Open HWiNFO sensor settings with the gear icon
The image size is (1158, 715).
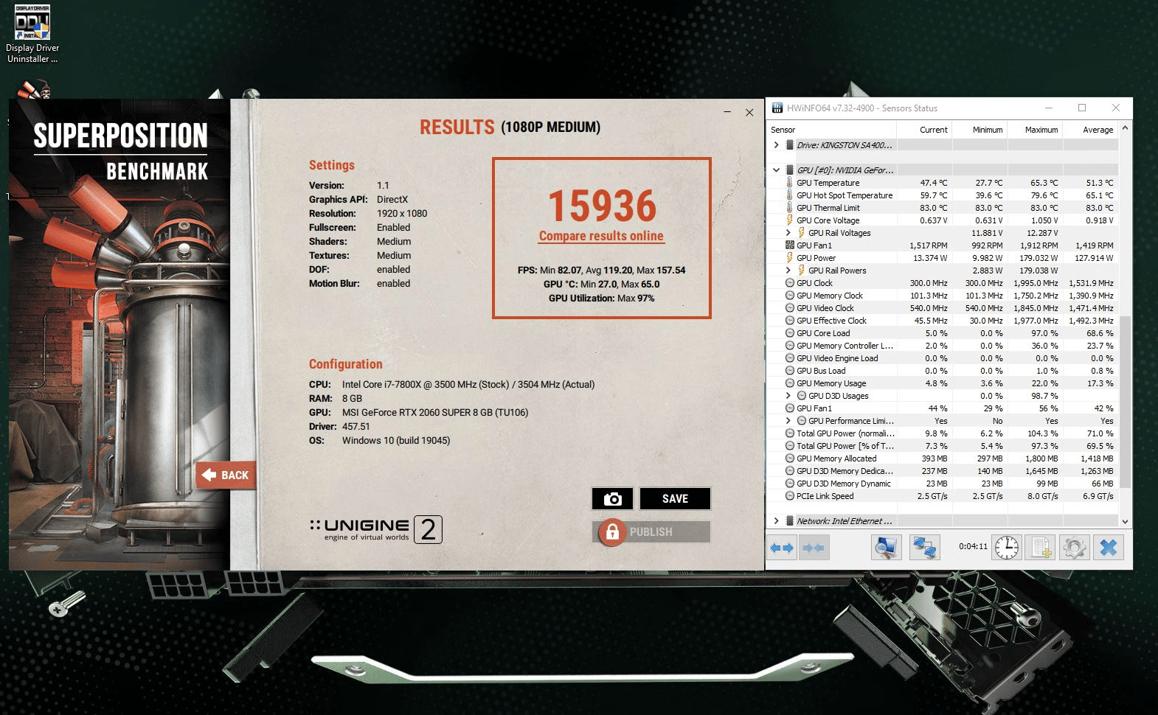point(1074,548)
